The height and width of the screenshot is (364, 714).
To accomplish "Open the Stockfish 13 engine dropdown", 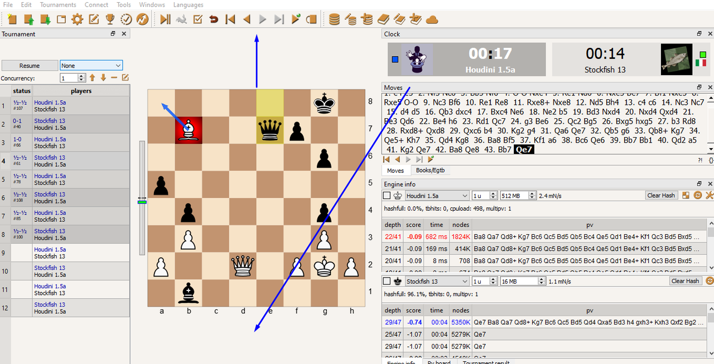I will [437, 281].
